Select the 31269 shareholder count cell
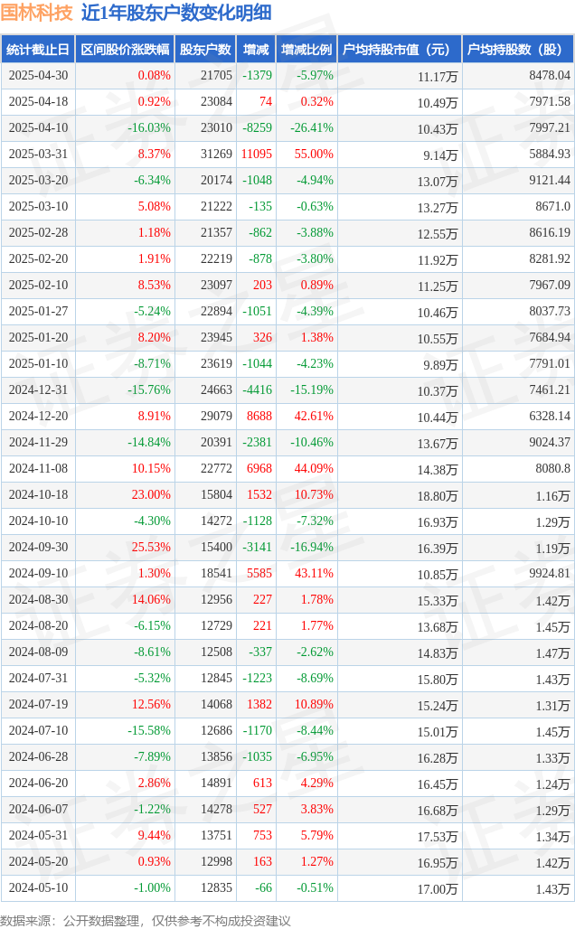This screenshot has height=929, width=575. coord(216,154)
